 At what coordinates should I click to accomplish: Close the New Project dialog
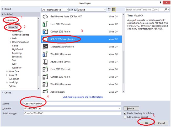click(167, 3)
